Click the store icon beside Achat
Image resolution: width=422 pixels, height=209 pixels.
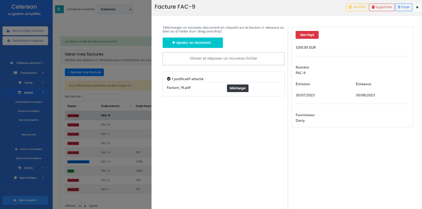[20, 93]
